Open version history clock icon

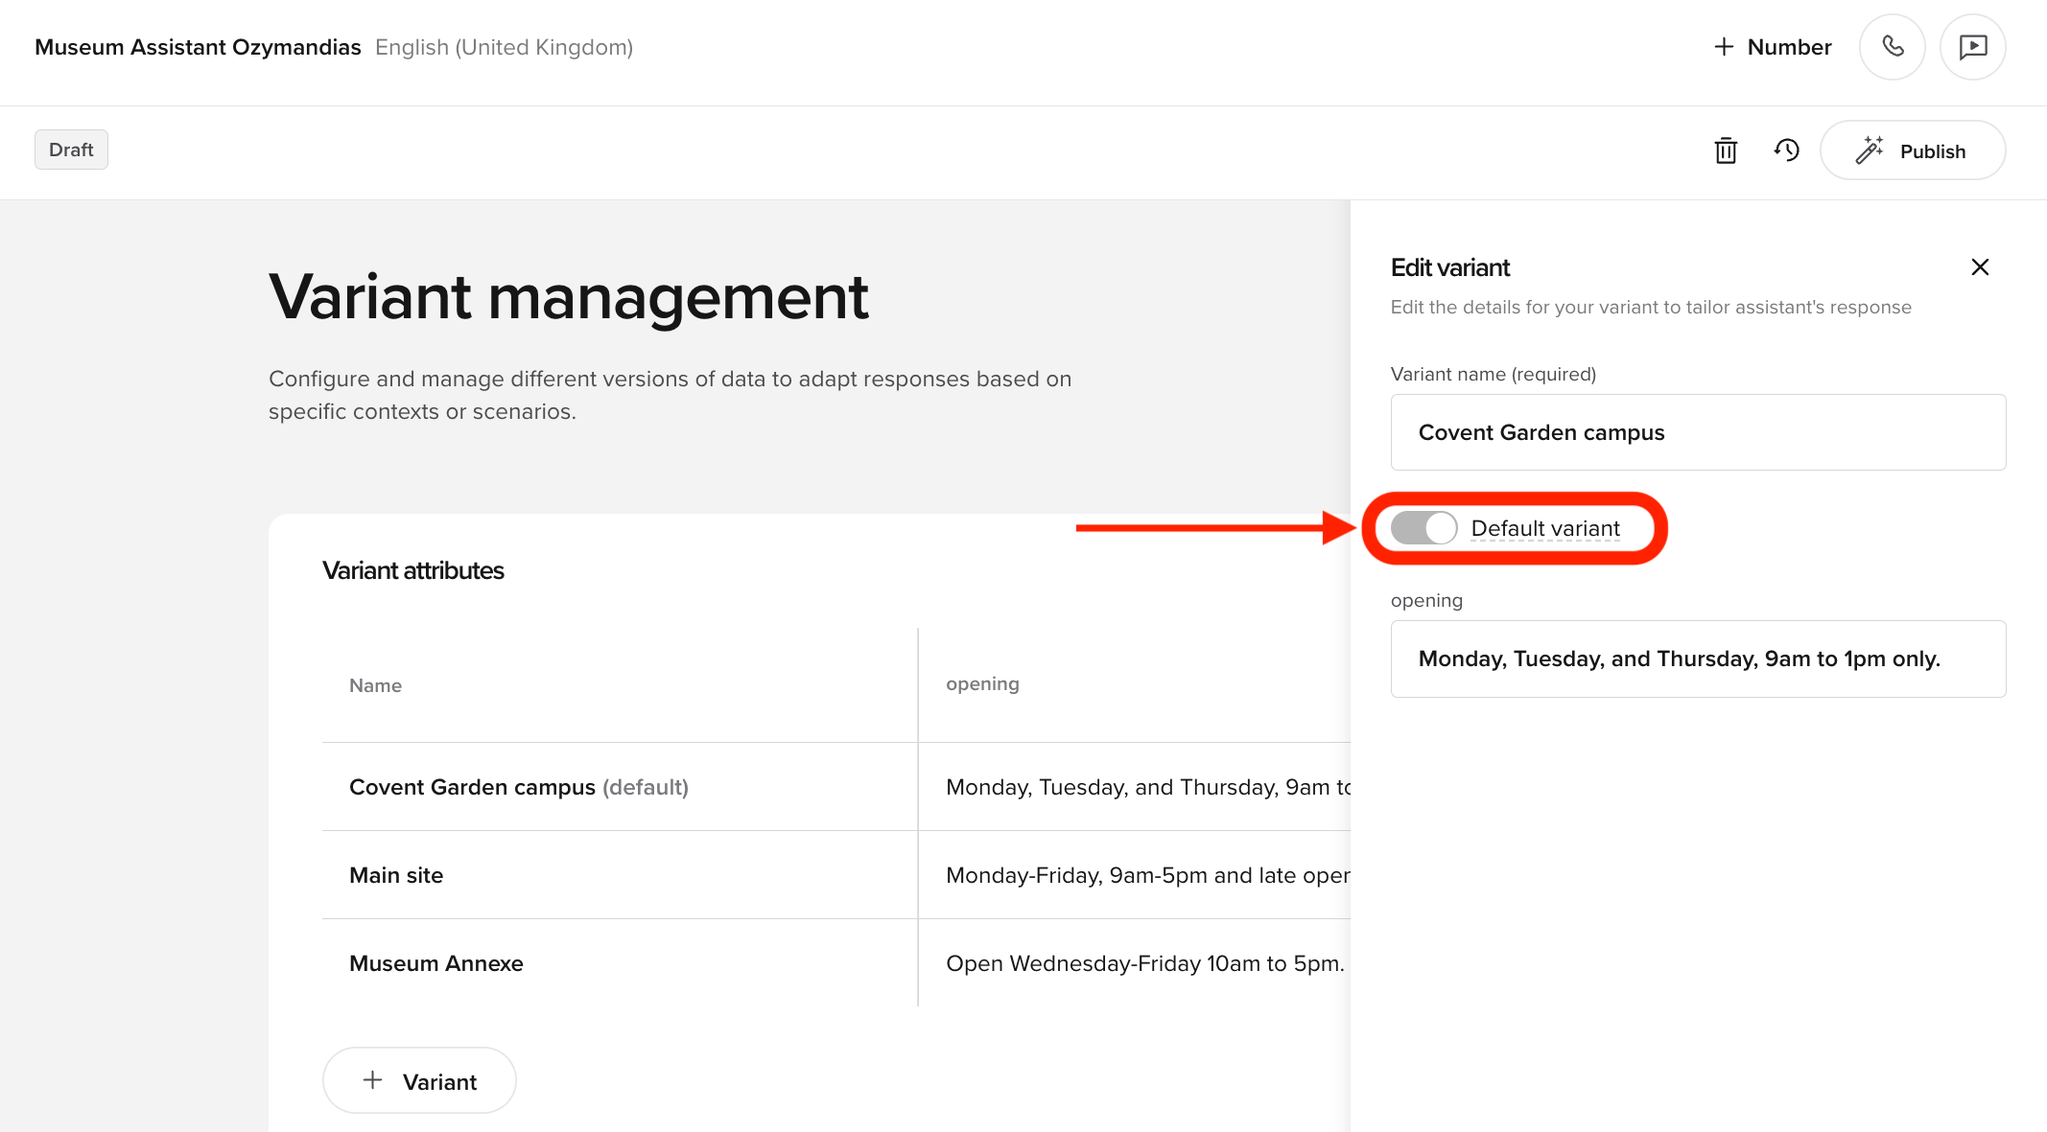pyautogui.click(x=1786, y=150)
